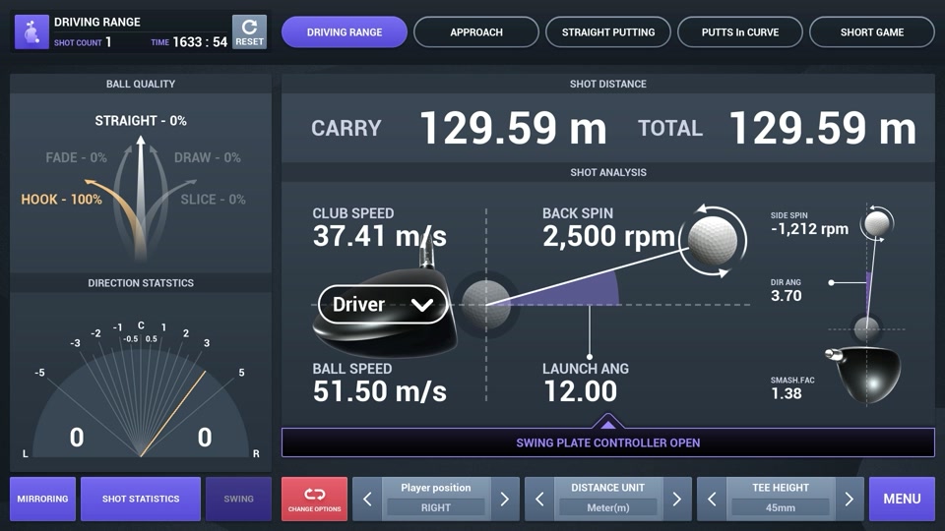Screen dimensions: 945x531
Task: Select previous Player position with left arrow
Action: (x=367, y=500)
